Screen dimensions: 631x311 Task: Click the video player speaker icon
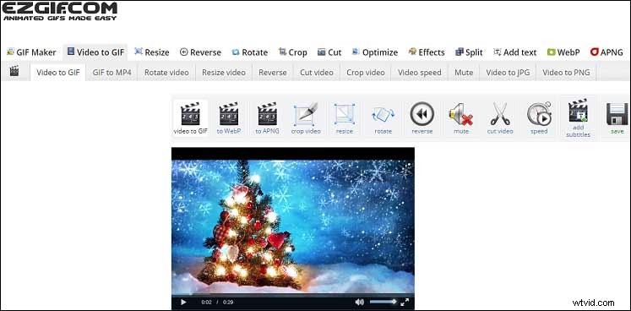[x=359, y=302]
